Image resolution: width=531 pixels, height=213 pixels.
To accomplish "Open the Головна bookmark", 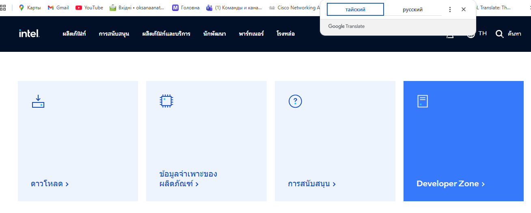I will [x=186, y=8].
